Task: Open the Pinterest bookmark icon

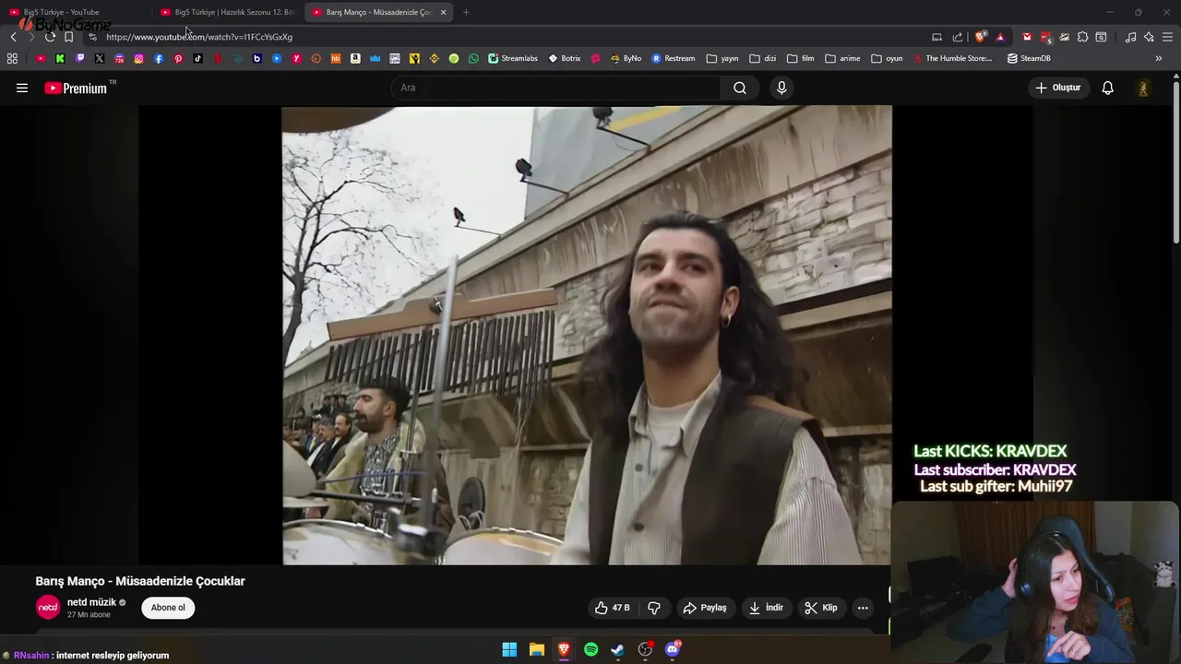Action: tap(178, 58)
